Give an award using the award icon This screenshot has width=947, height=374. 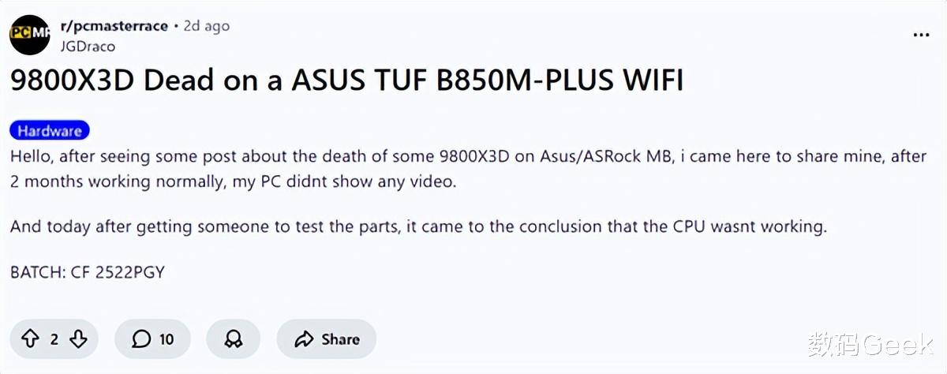tap(234, 339)
